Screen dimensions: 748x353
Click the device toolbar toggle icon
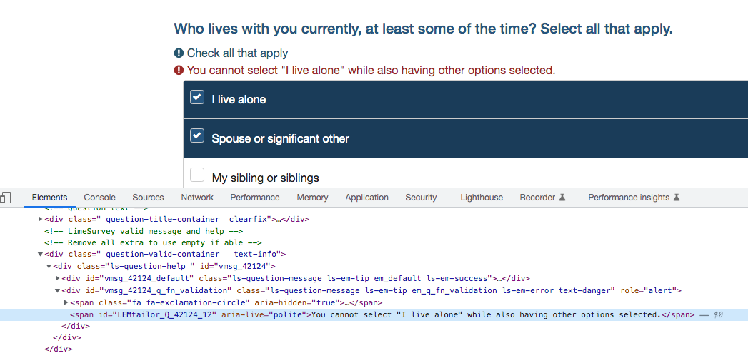(5, 198)
